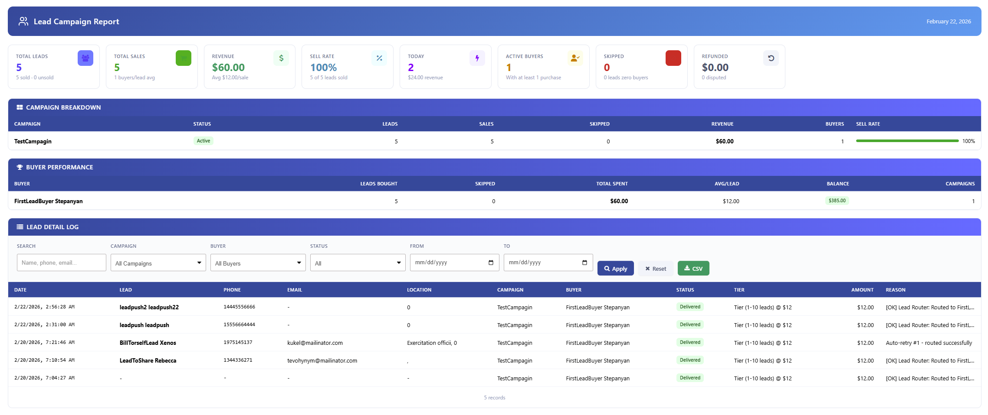Click the people icon beside Lead Campaign Report title
The height and width of the screenshot is (415, 988).
click(x=23, y=21)
